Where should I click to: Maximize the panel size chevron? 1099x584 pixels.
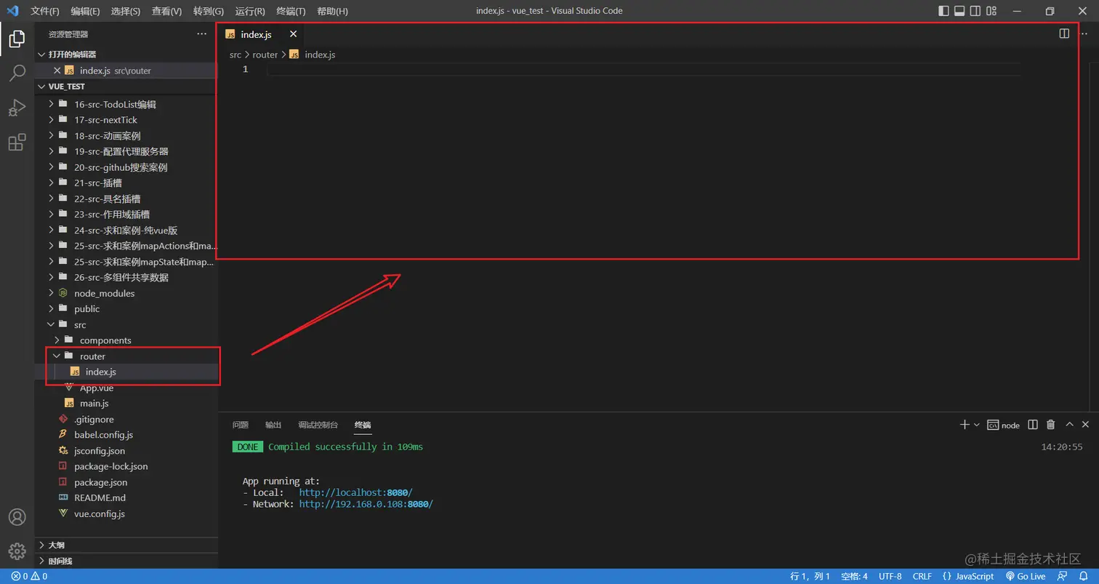click(x=1069, y=425)
